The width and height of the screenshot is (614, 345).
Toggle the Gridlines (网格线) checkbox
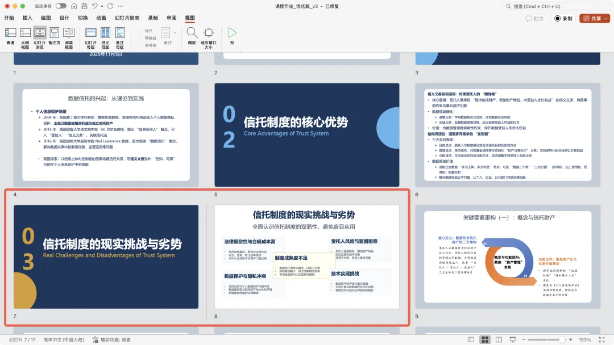[140, 38]
